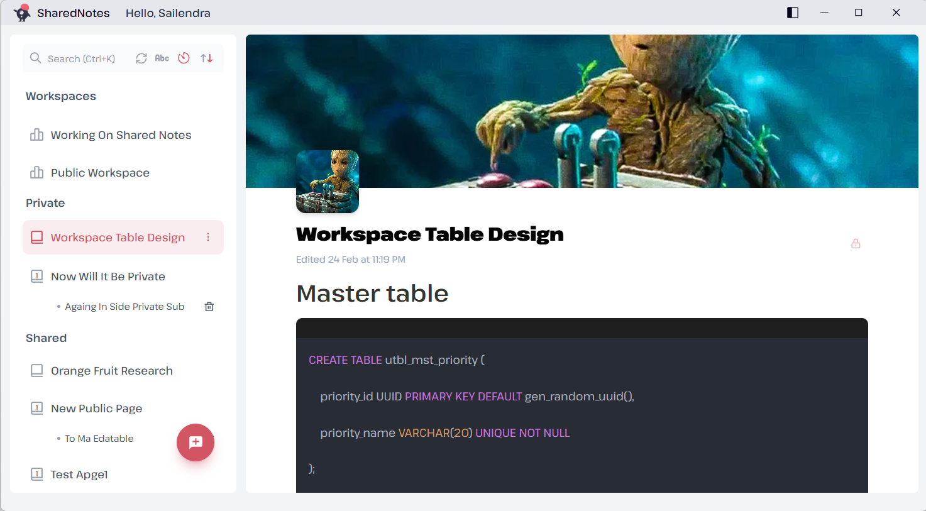Image resolution: width=926 pixels, height=511 pixels.
Task: Click the red add new note button
Action: point(196,442)
